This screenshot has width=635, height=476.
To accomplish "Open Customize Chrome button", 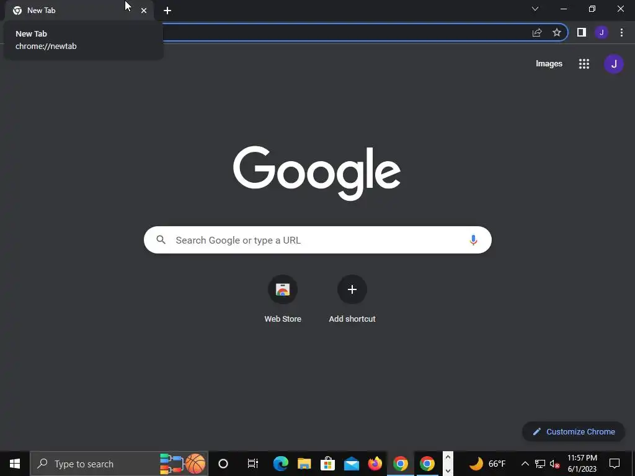I will [574, 431].
